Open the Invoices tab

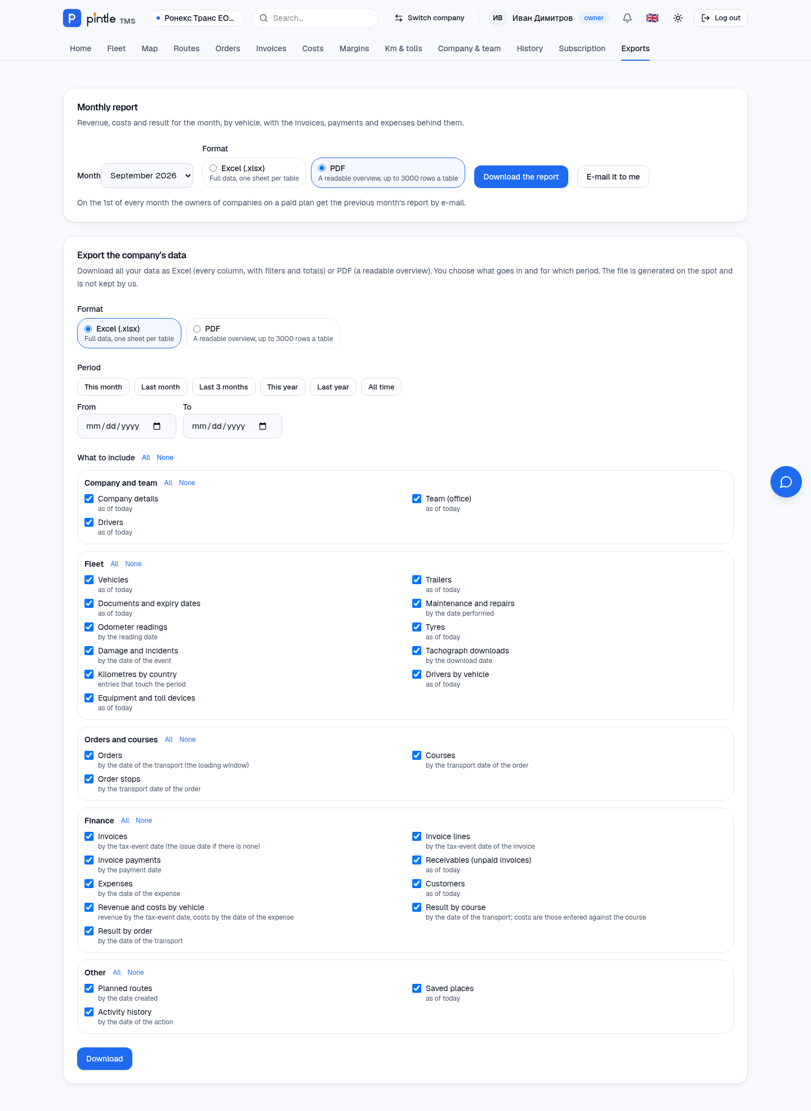click(271, 48)
